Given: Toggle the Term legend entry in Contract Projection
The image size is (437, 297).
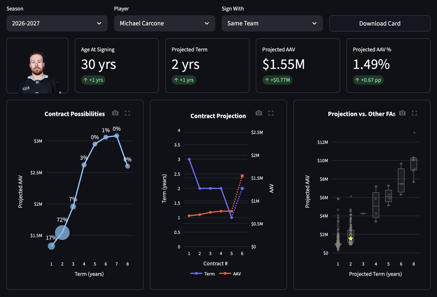Looking at the screenshot, I should click(x=202, y=274).
